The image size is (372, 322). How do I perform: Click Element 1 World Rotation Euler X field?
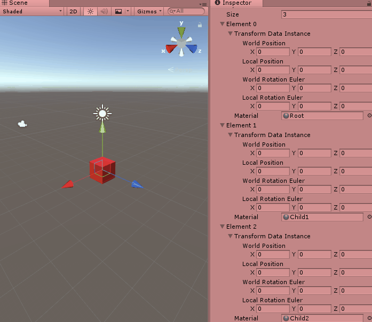coord(273,189)
